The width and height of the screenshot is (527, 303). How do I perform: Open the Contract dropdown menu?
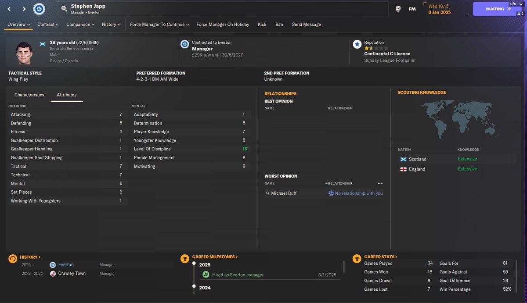(x=48, y=25)
